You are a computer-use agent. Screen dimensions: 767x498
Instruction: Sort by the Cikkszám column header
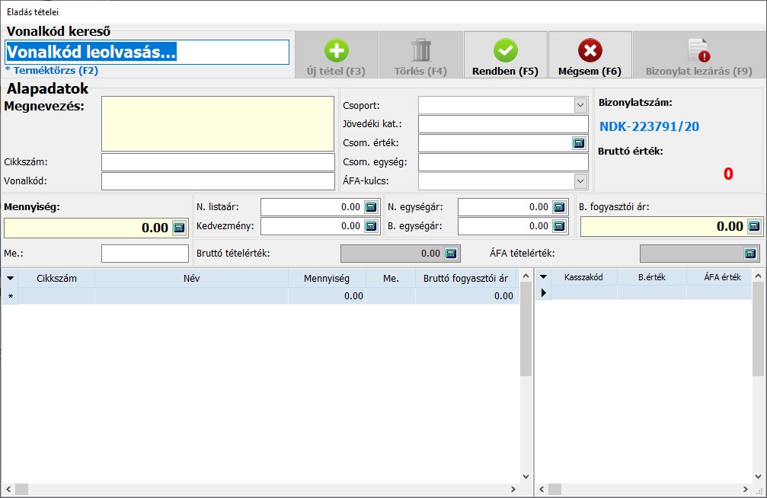[56, 278]
